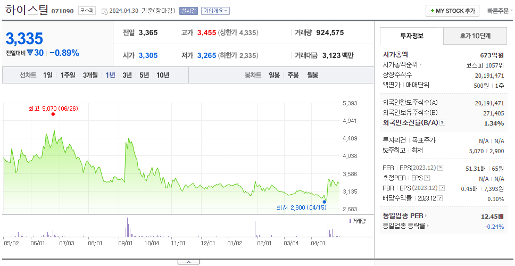The height and width of the screenshot is (266, 515).
Task: Click the 저가 value 3,265
Action: click(x=207, y=55)
